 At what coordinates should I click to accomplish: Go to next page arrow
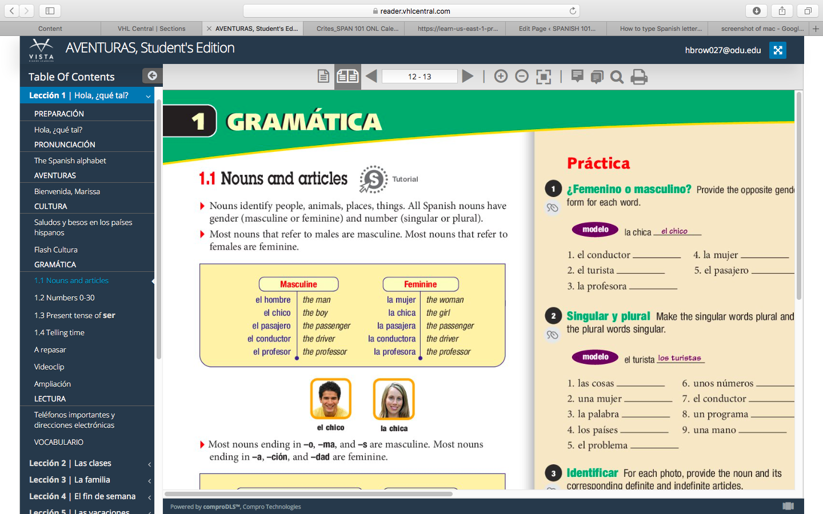tap(468, 76)
